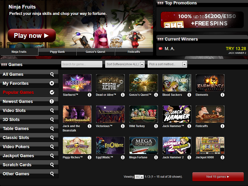Click info icon beside Blood Suckers
This screenshot has width=248, height=186.
pos(189,95)
